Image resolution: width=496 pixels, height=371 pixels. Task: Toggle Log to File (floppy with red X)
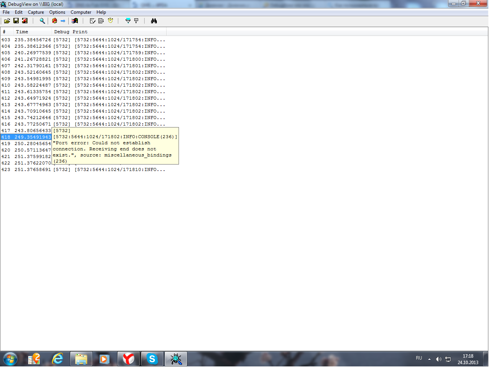(25, 21)
